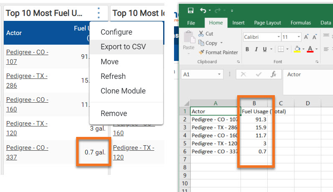This screenshot has width=333, height=192.
Task: Open the Copy options dropdown arrow
Action: pos(221,43)
